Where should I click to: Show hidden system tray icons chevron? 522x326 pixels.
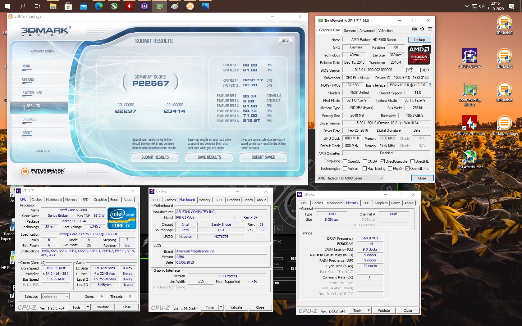pyautogui.click(x=467, y=6)
